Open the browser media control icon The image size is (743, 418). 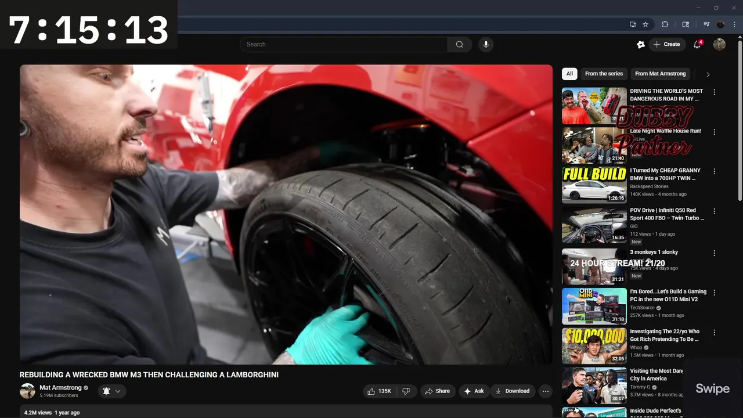pos(706,24)
